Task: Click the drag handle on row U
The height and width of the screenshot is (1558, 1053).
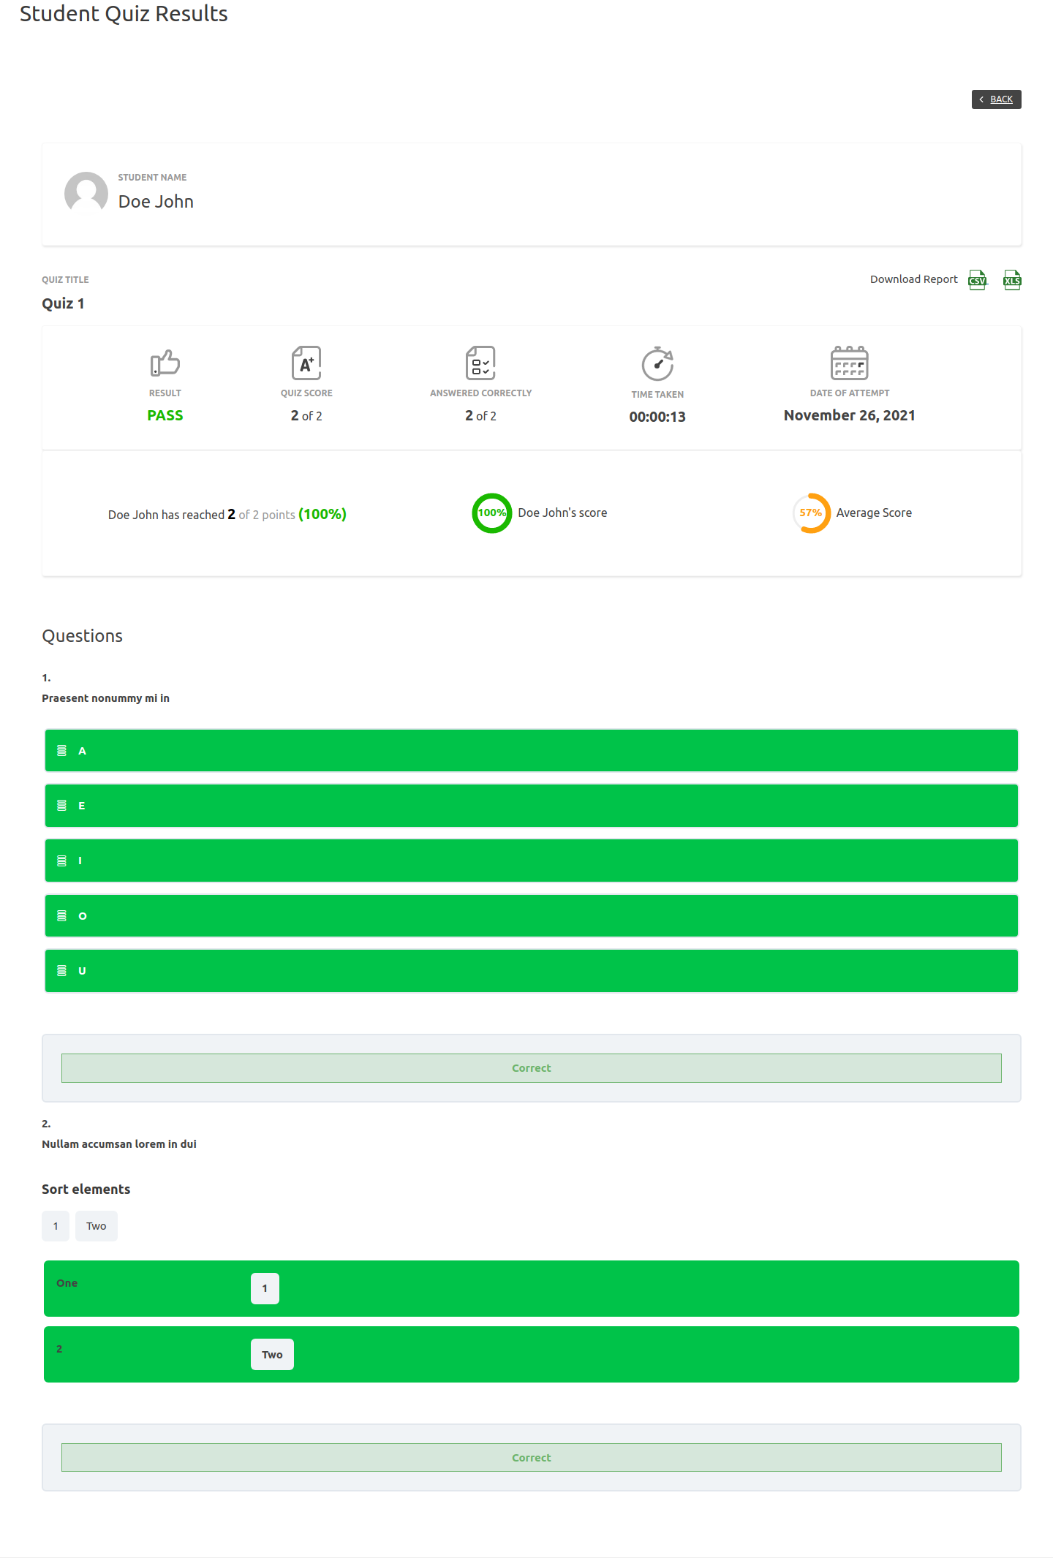Action: click(x=62, y=971)
